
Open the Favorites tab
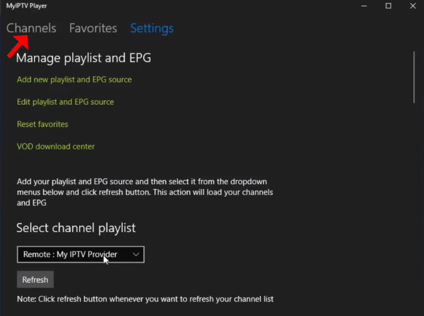coord(93,28)
